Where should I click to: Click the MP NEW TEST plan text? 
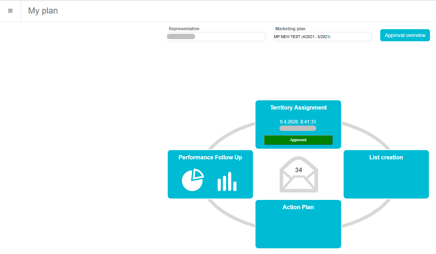pyautogui.click(x=302, y=37)
